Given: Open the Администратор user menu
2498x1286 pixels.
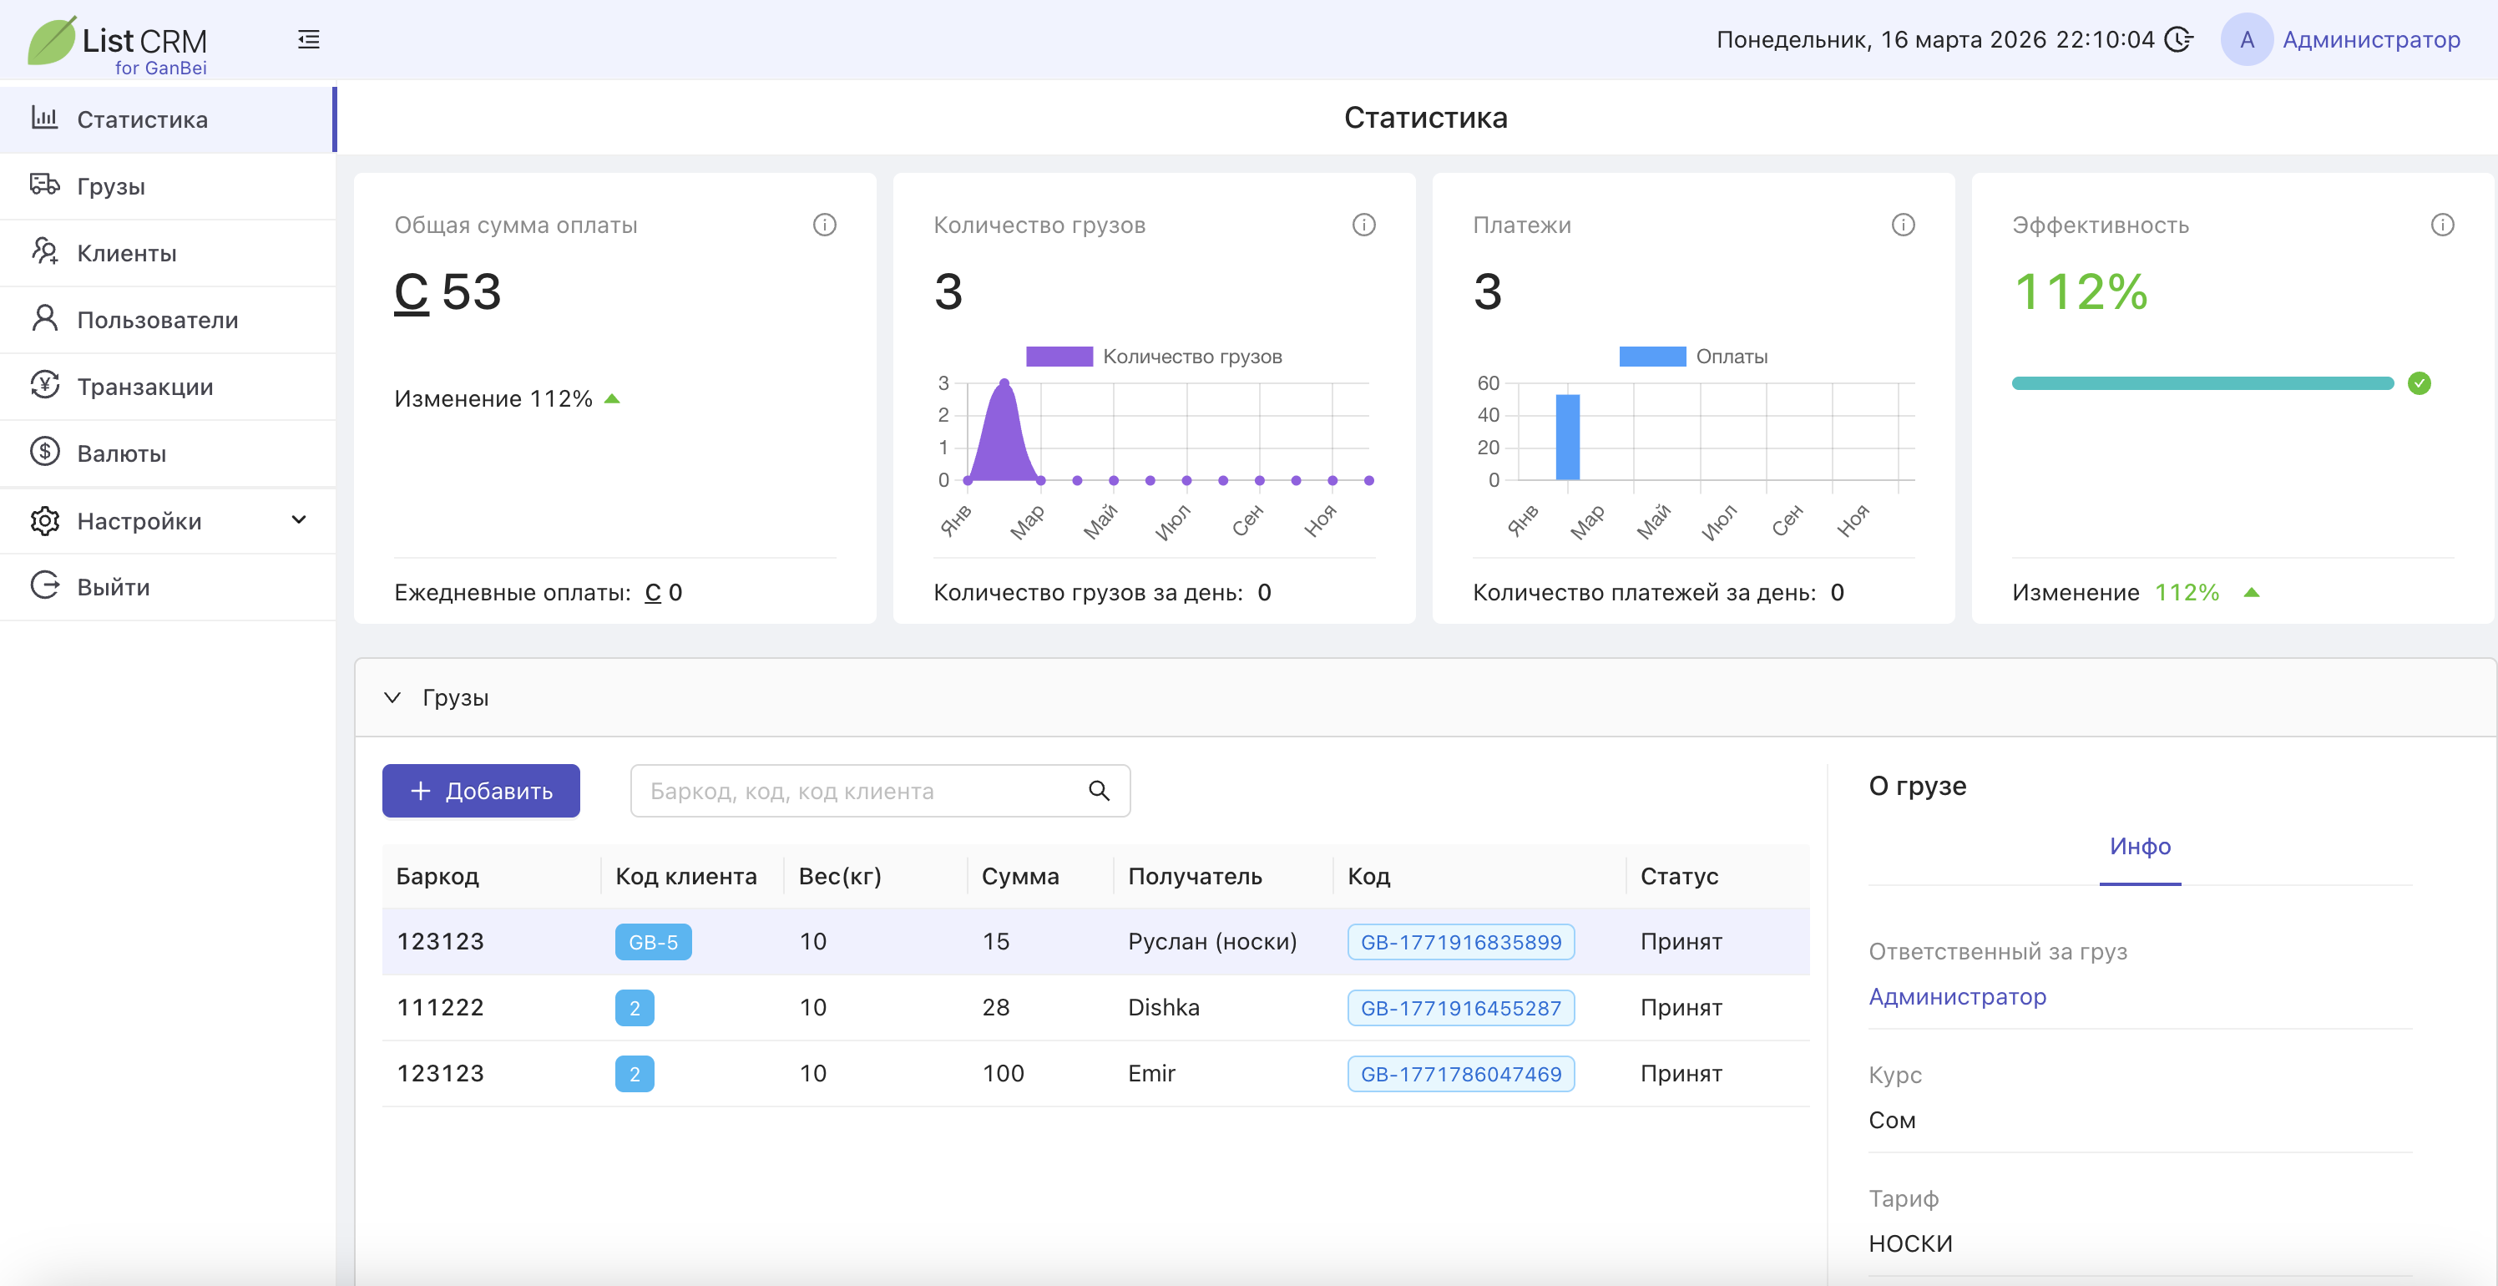Looking at the screenshot, I should point(2370,40).
